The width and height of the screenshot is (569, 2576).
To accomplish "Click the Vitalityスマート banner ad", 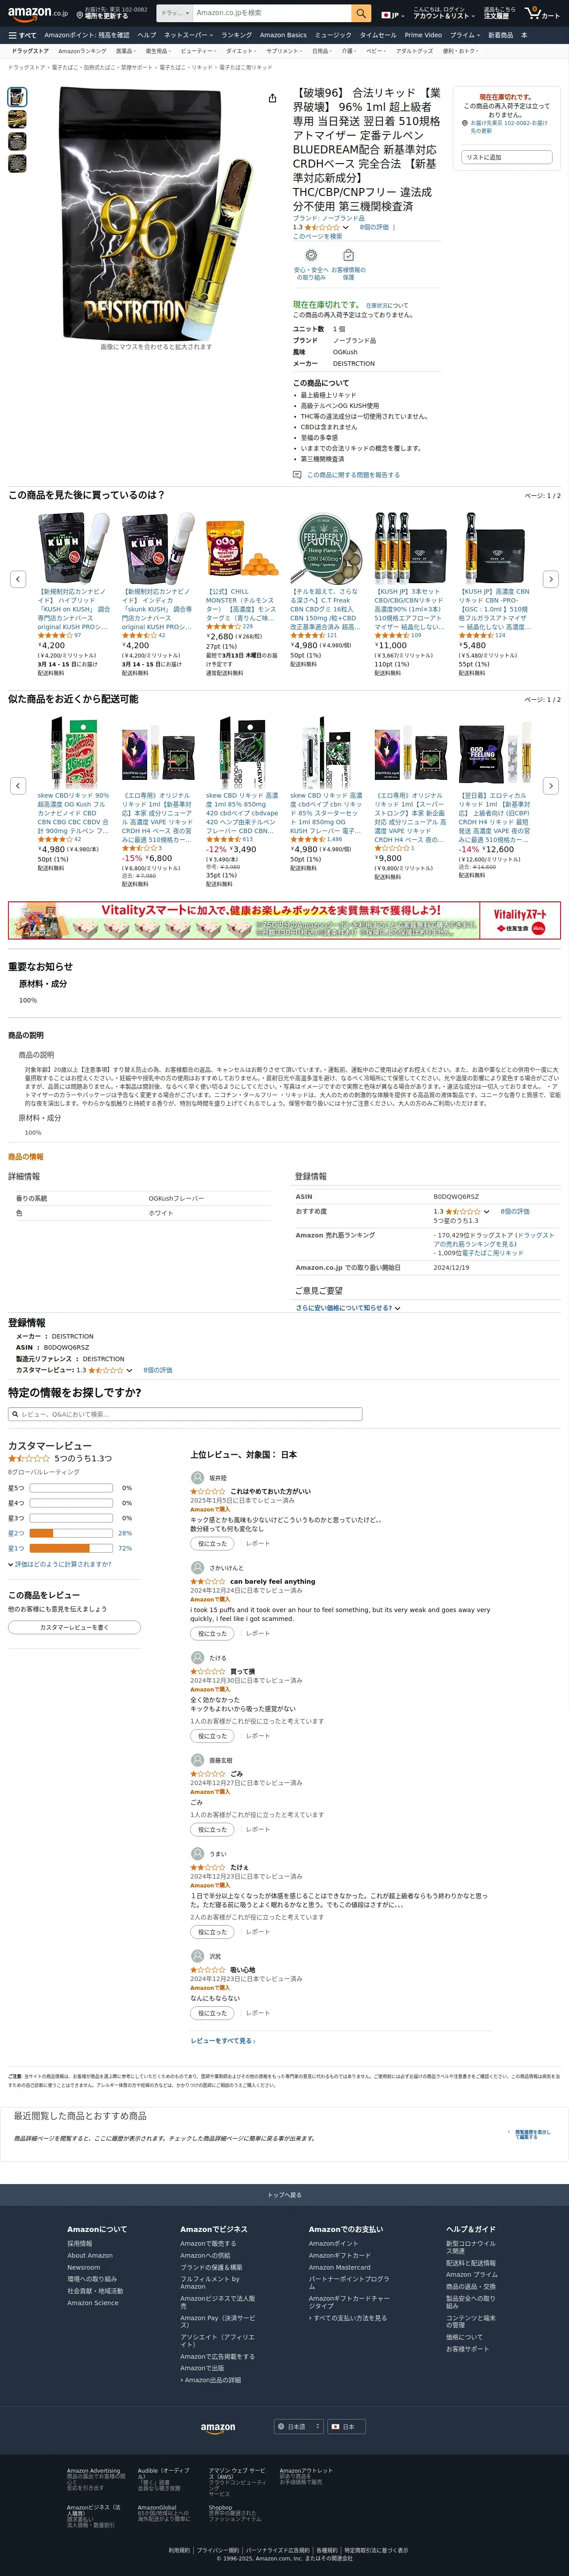I will pos(284,920).
